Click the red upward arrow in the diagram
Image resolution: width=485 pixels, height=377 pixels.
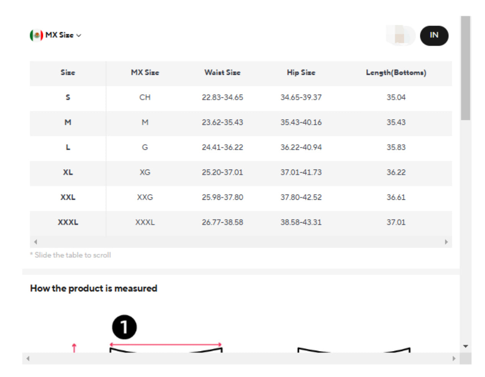(x=74, y=348)
